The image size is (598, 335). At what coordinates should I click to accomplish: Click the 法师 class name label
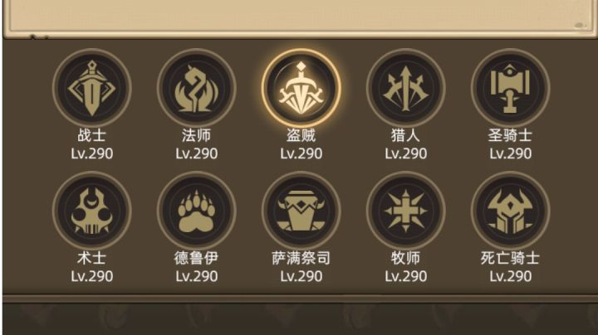click(x=196, y=135)
